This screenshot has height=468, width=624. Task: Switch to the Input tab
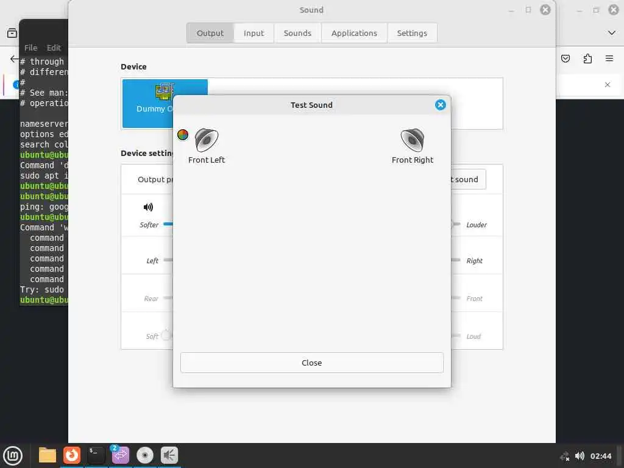[253, 33]
